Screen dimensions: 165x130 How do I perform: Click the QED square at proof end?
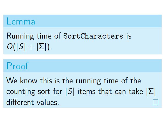pyautogui.click(x=156, y=102)
